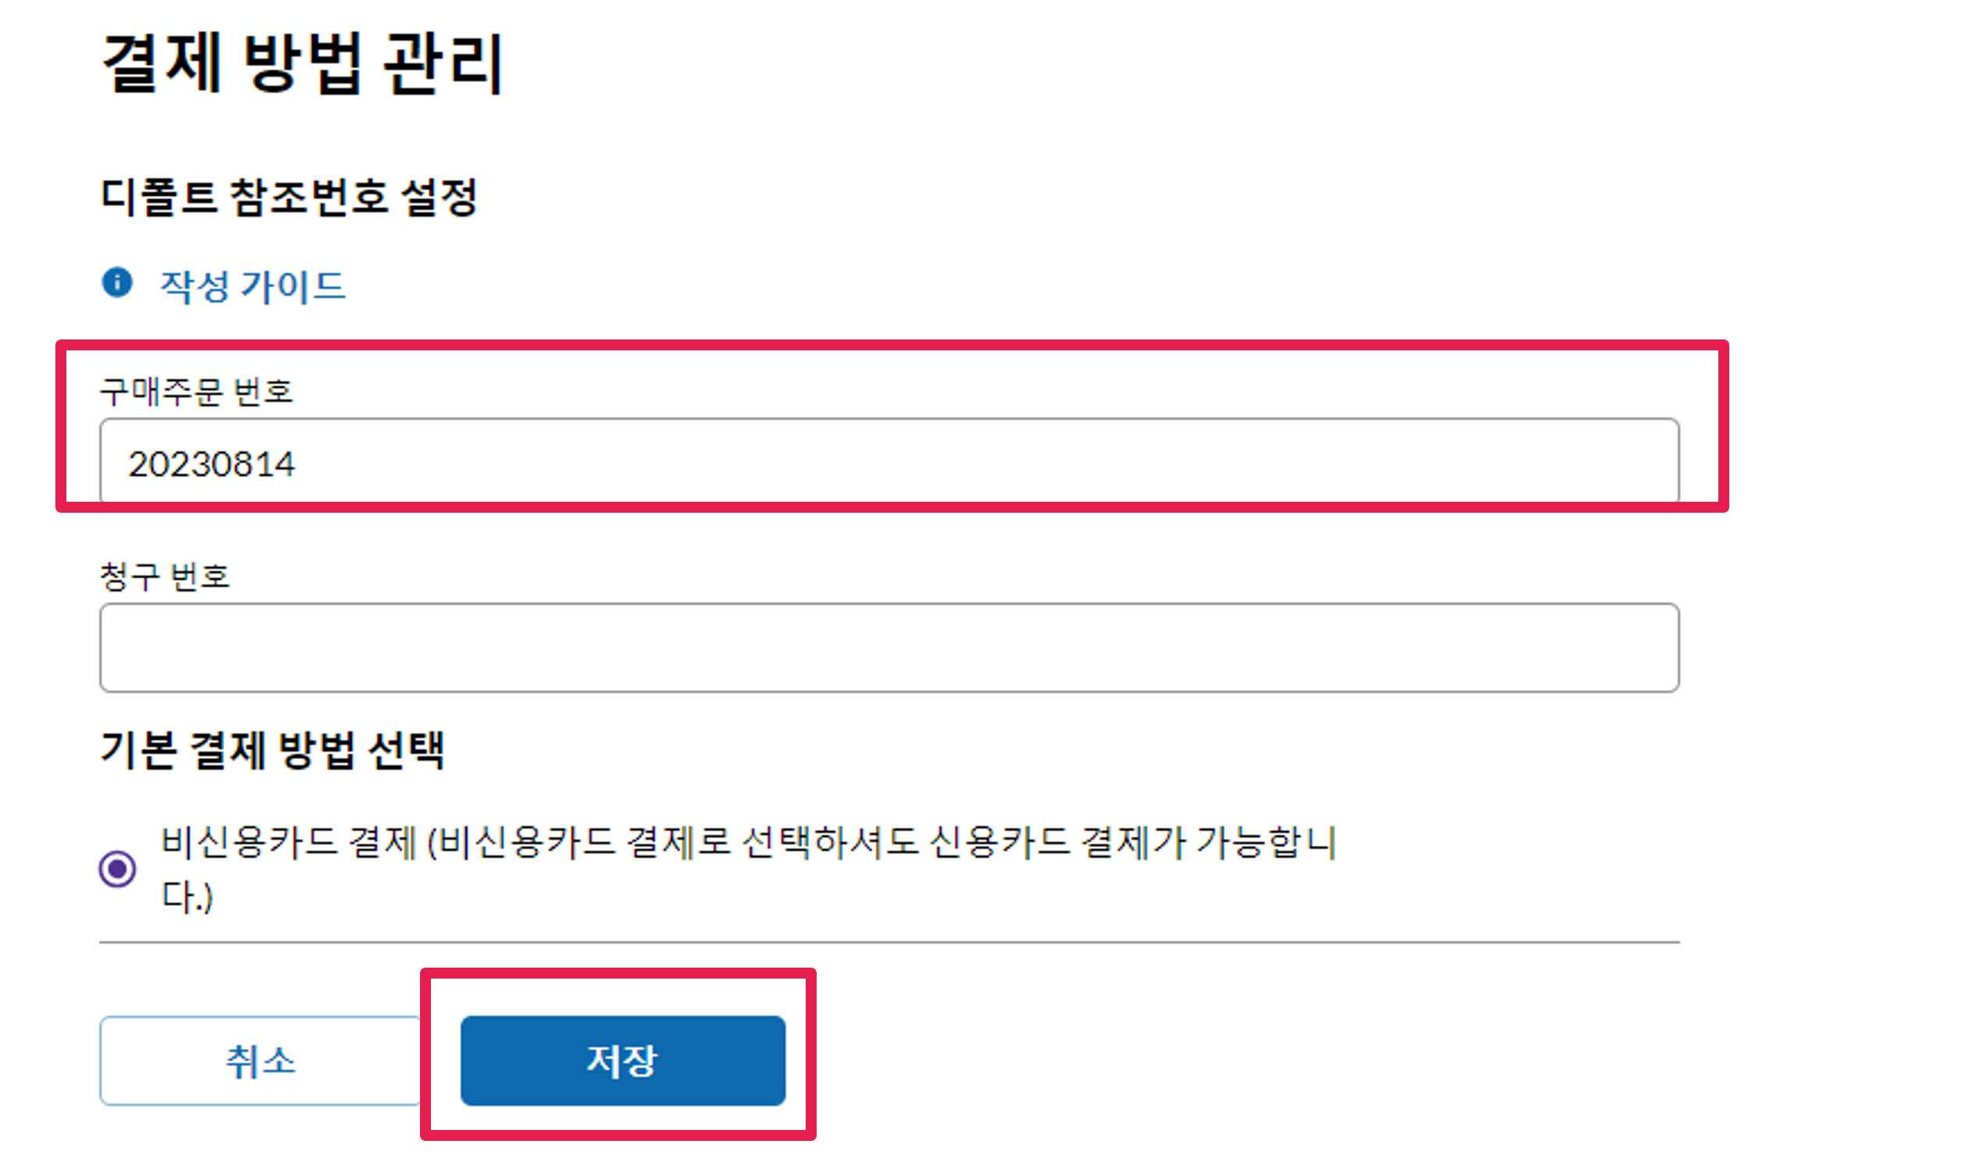The width and height of the screenshot is (1976, 1176).
Task: Click the divider line above the buttons
Action: click(x=888, y=943)
